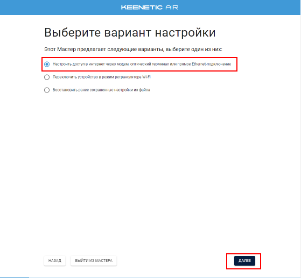Click the 'Выберите вариант настройки' heading
Image resolution: width=301 pixels, height=278 pixels.
130,33
